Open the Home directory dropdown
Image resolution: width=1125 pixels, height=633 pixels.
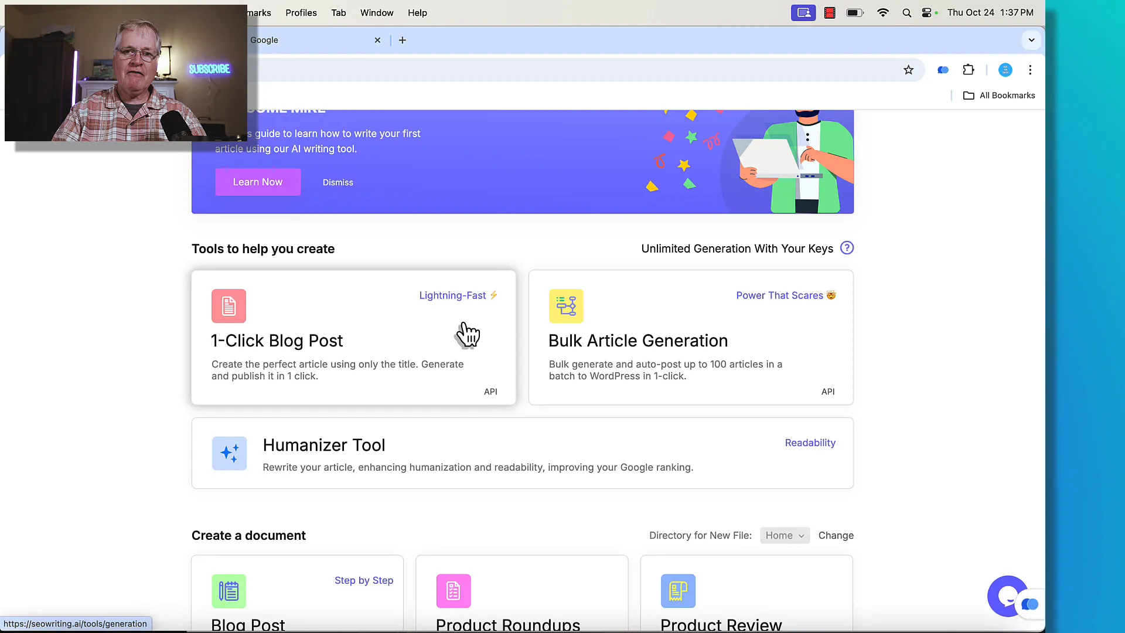784,535
